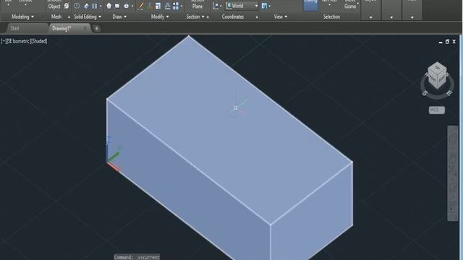The image size is (463, 260).
Task: Expand the Mesh panel title
Action: pyautogui.click(x=56, y=17)
